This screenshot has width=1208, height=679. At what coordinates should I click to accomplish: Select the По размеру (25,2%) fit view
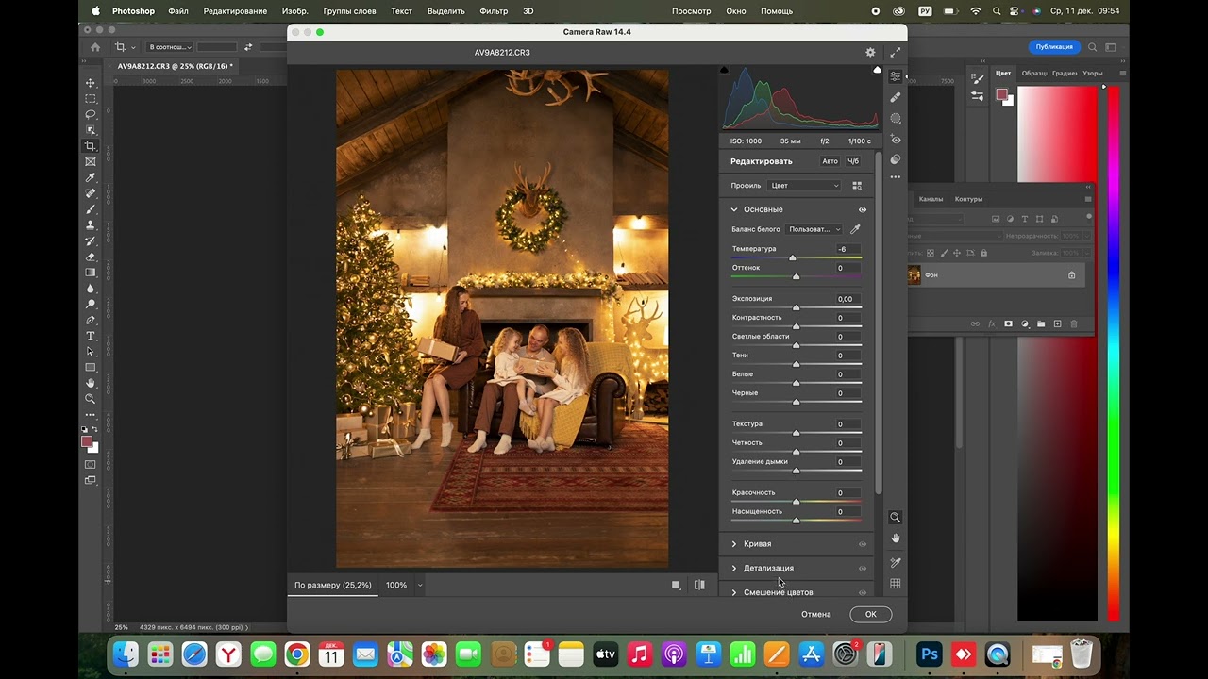[x=333, y=585]
